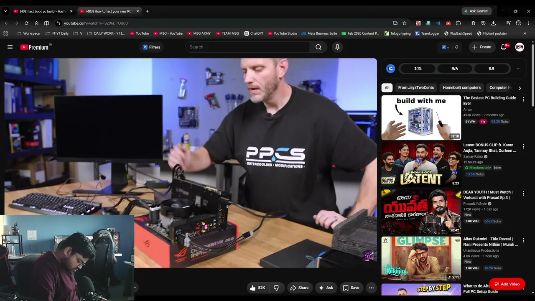
Task: Bookmark this page with the star
Action: pos(404,23)
